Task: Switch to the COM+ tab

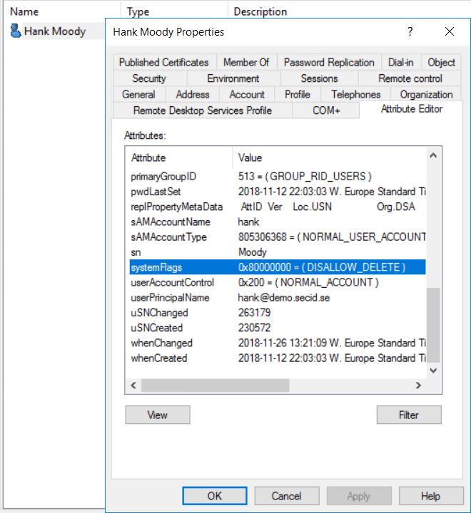Action: tap(326, 110)
